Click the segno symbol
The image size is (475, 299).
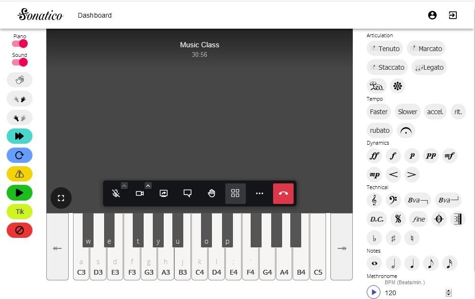tap(398, 219)
